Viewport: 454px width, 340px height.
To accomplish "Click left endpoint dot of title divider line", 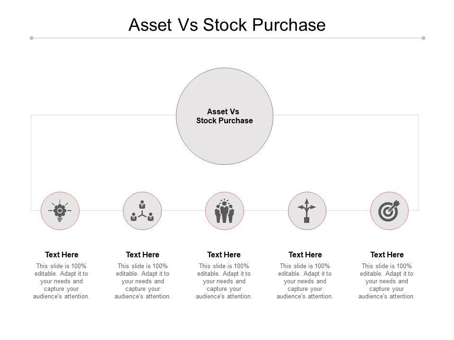I will coord(31,38).
